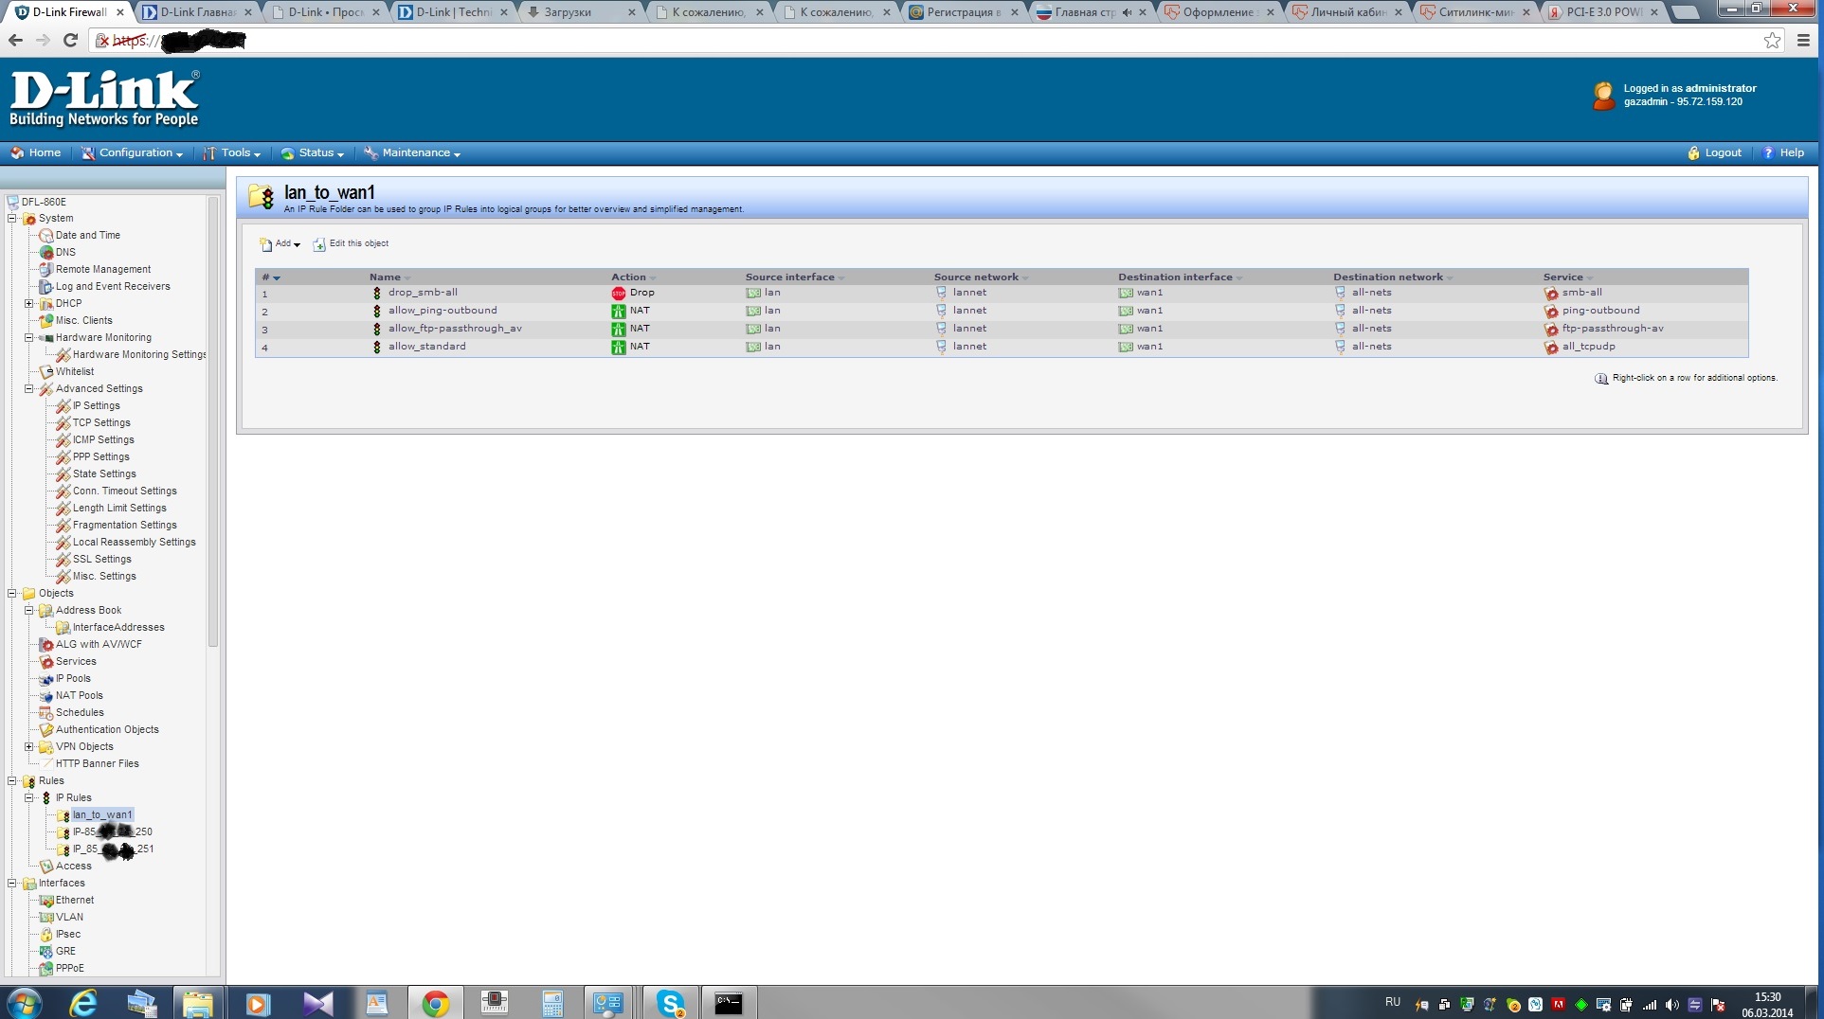Switch to the Загрузки tab
Viewport: 1824px width, 1019px height.
click(580, 12)
